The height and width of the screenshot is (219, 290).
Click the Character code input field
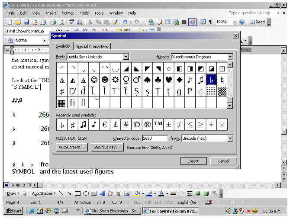coord(155,138)
